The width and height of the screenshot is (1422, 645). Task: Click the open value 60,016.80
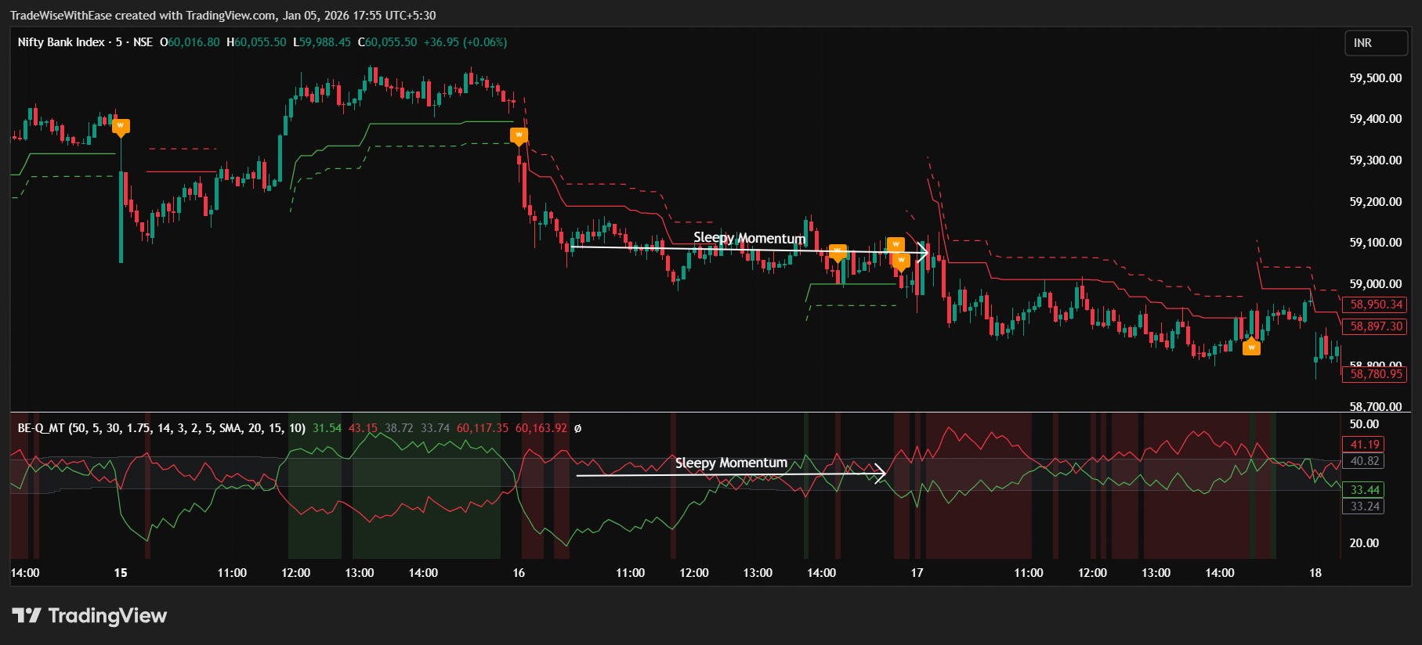194,42
